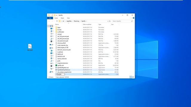The image size is (191, 107).
Task: Open 3D Objects icon under This PC
Action: coord(51,51)
